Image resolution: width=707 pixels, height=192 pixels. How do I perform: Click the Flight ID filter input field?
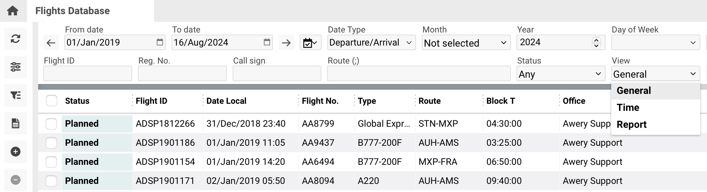tap(88, 73)
